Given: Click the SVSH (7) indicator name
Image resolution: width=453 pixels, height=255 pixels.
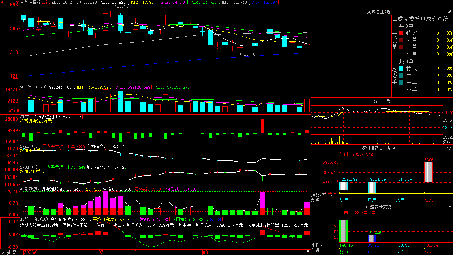Looking at the screenshot, I should [x=29, y=167].
